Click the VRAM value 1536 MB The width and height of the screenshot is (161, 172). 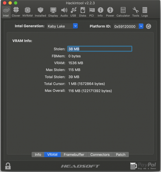[76, 63]
